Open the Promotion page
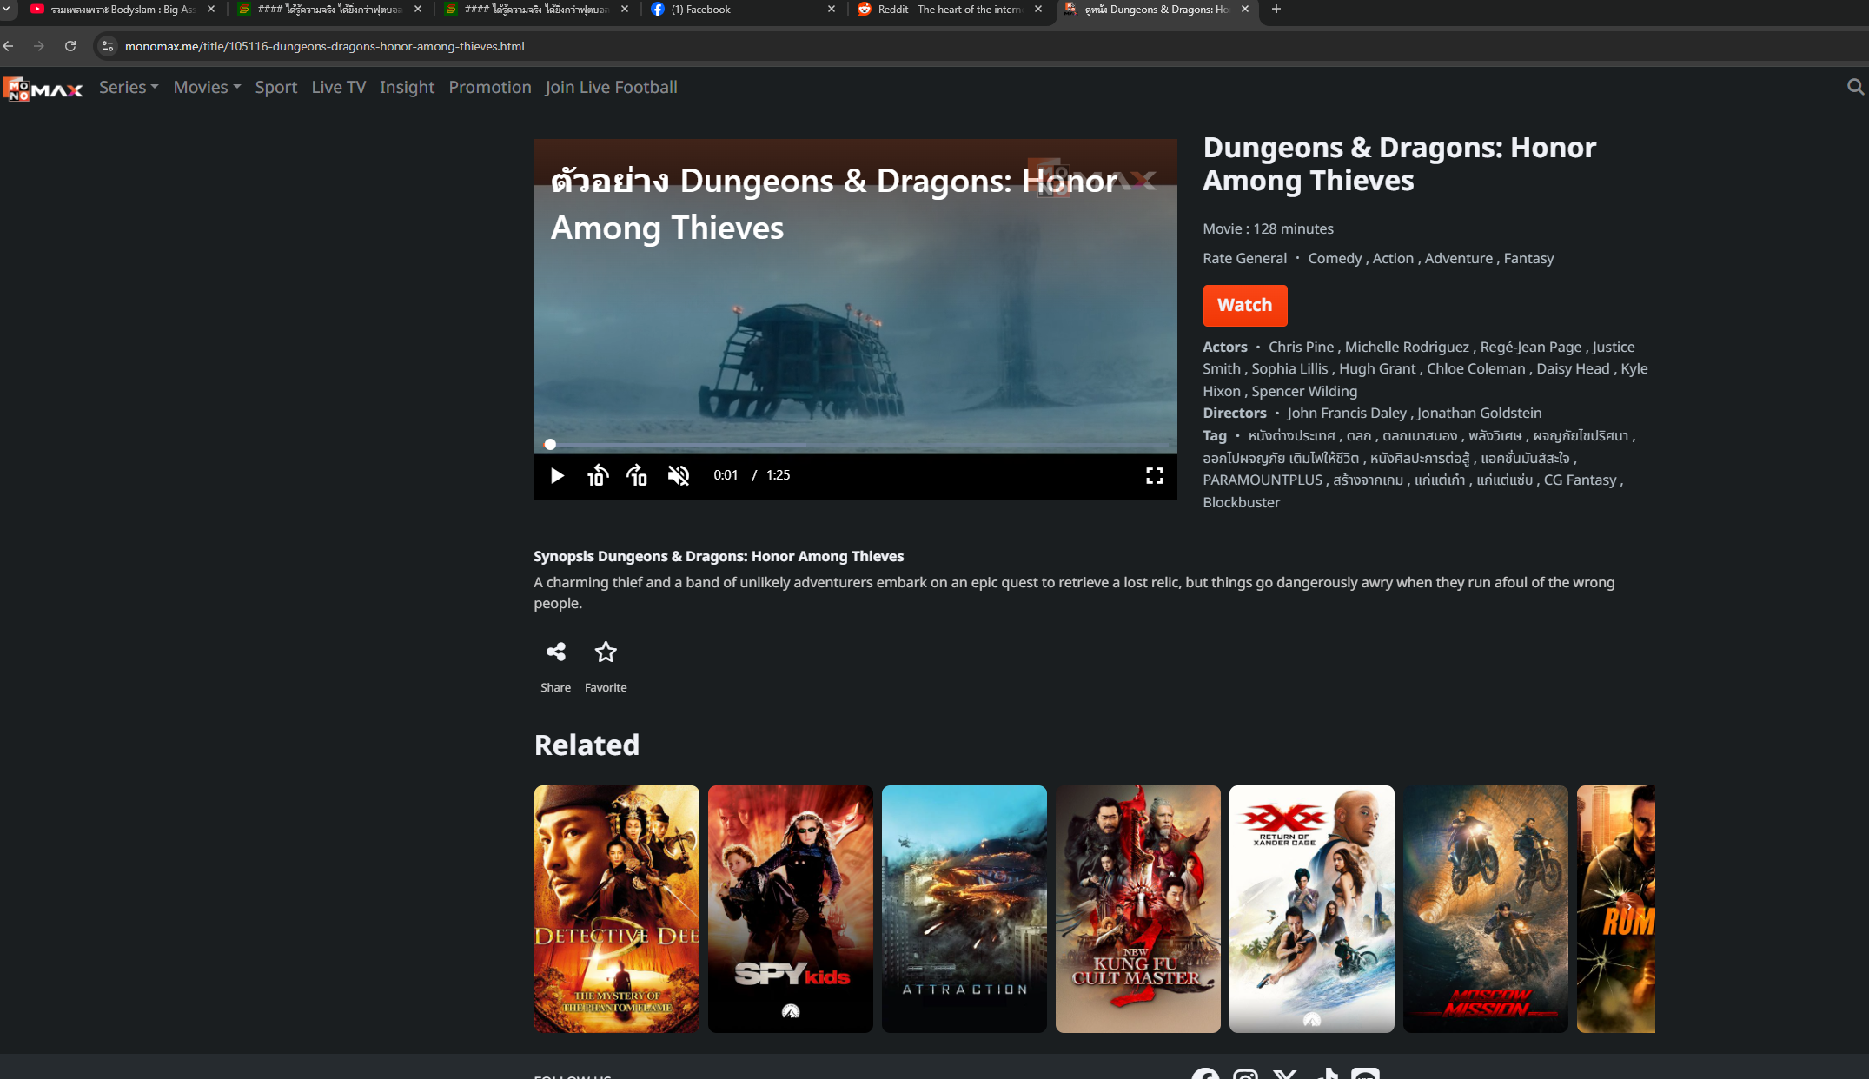The width and height of the screenshot is (1869, 1079). (x=490, y=87)
